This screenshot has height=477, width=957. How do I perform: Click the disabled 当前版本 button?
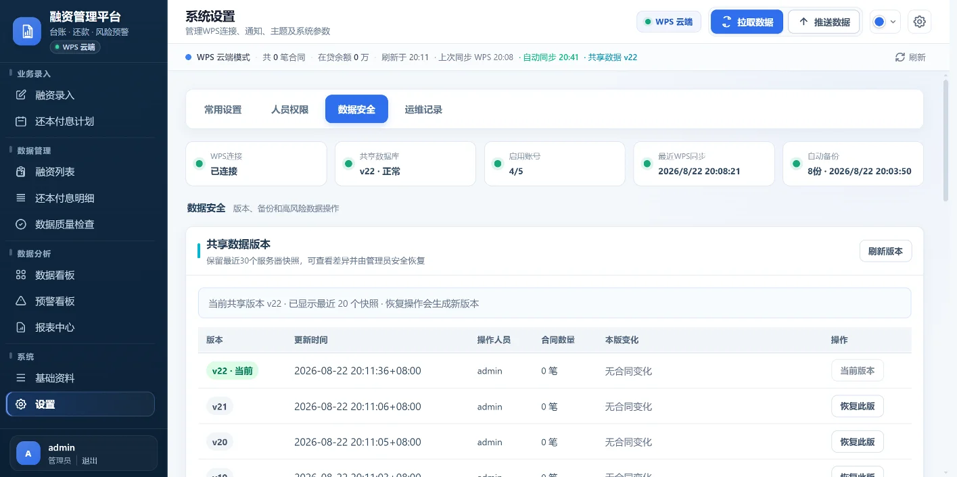click(x=857, y=370)
